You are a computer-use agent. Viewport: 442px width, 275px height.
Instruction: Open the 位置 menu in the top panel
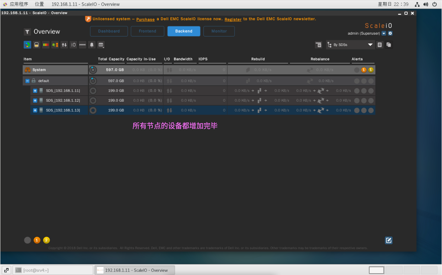click(40, 4)
